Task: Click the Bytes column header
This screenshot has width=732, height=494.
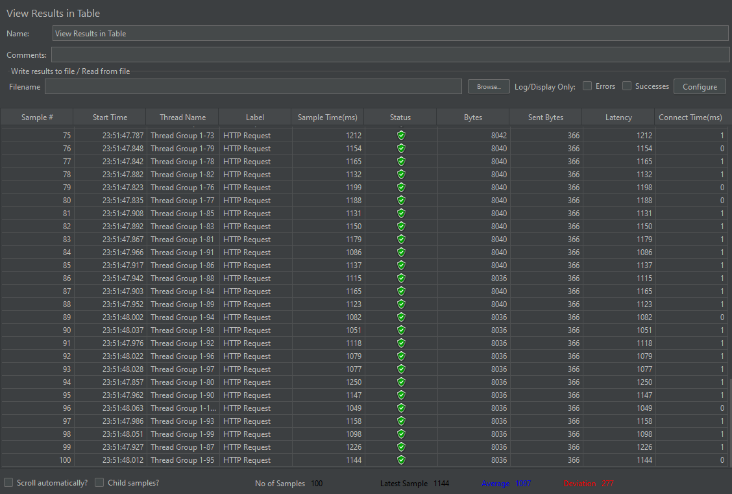Action: (x=473, y=117)
